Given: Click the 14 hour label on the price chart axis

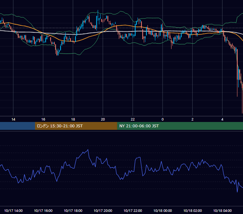Looking at the screenshot, I should click(x=13, y=119).
